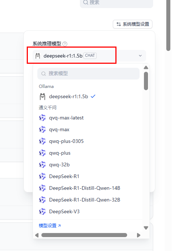Click the sliders icon on 系统模型设置 button
Screen dimensions: 174x251
[118, 24]
